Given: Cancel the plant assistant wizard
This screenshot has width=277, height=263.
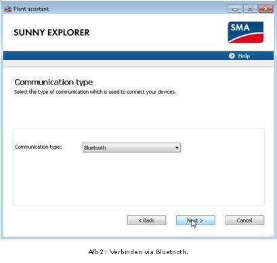Looking at the screenshot, I should (x=244, y=220).
